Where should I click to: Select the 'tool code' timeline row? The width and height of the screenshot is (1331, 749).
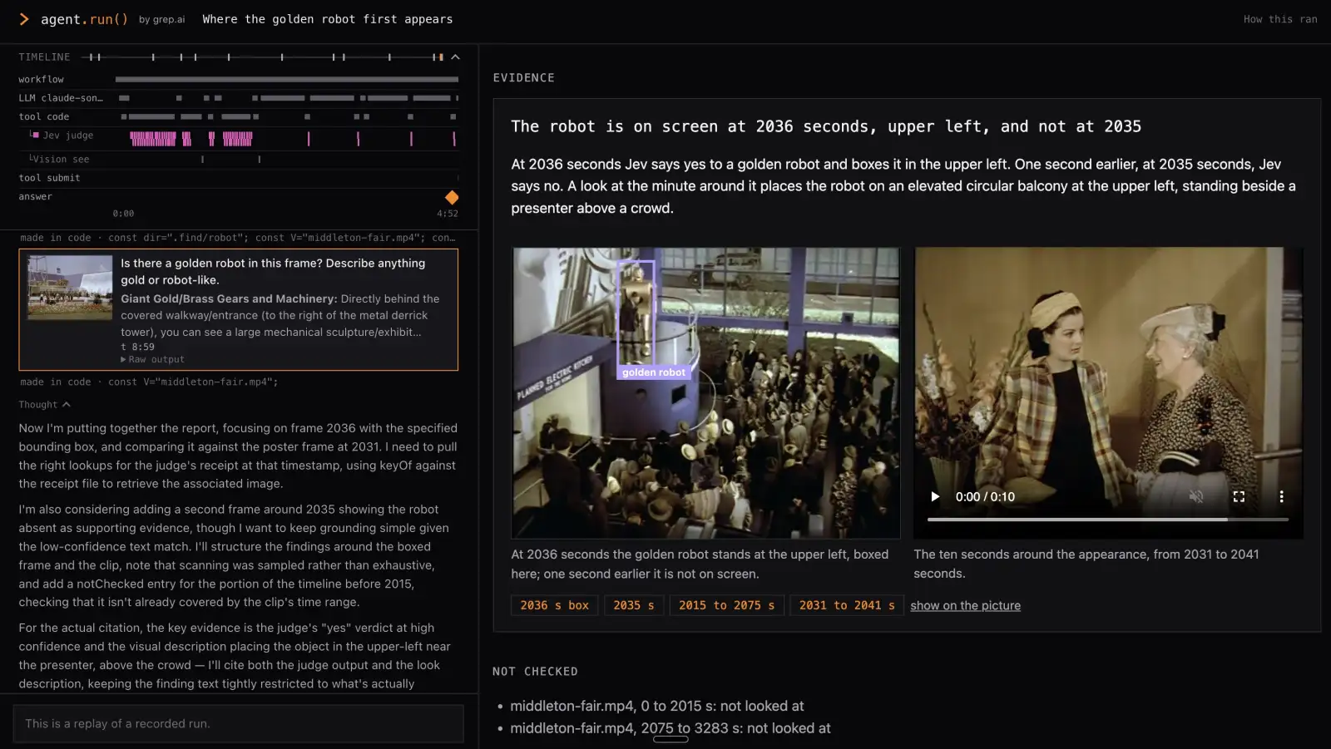238,117
